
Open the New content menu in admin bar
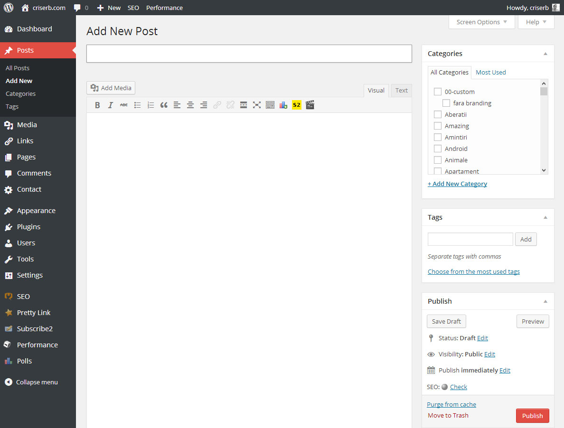click(109, 8)
